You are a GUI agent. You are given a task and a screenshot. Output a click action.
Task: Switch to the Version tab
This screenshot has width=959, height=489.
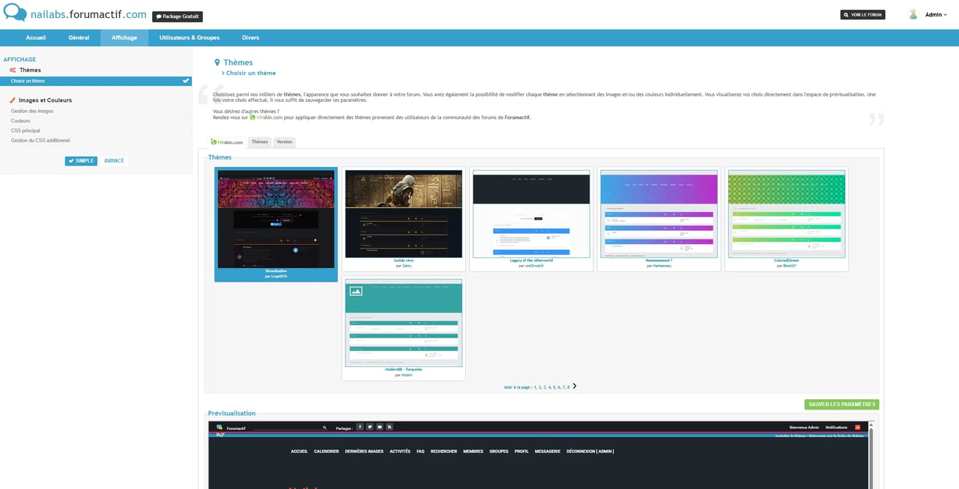pos(284,142)
